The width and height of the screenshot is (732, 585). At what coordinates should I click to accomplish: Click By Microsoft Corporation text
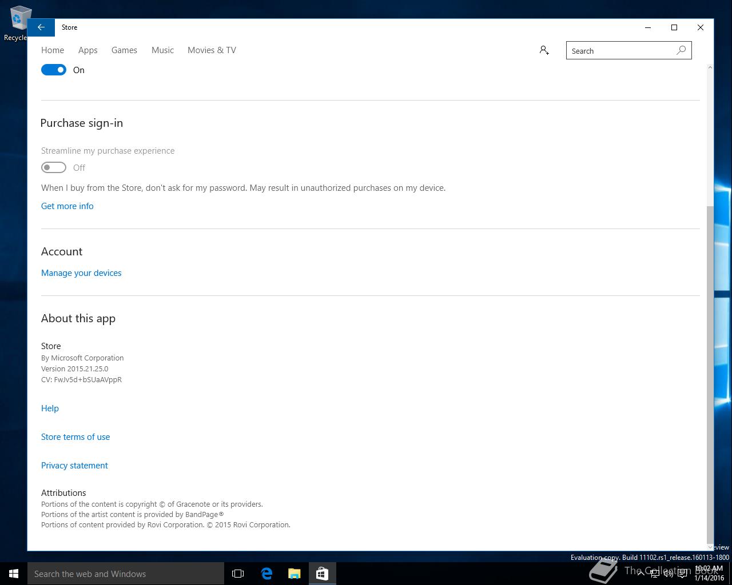click(x=82, y=358)
